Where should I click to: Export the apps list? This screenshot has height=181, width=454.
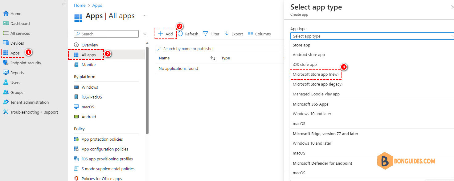(x=234, y=34)
